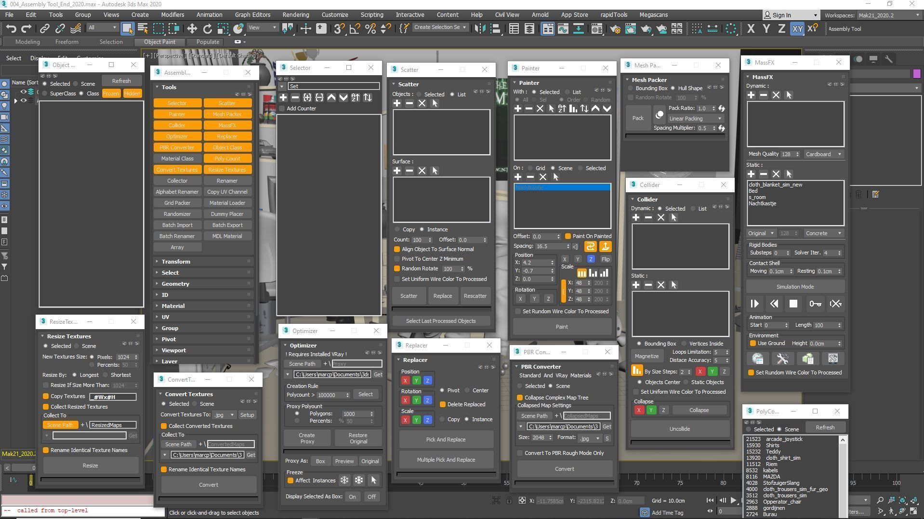924x519 pixels.
Task: Toggle Paint On Painted checkbox
Action: point(568,236)
